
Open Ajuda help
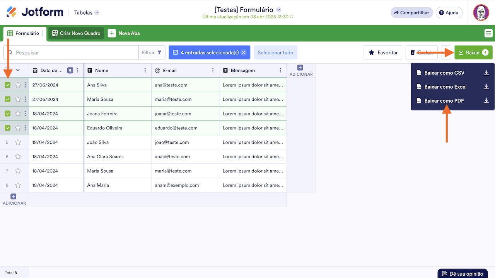[449, 13]
